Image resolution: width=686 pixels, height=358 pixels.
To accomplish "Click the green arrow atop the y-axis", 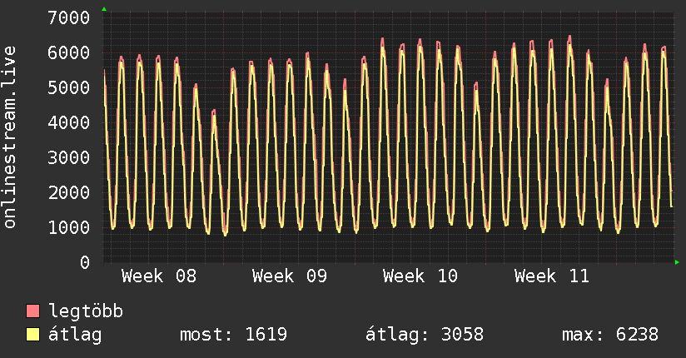I will click(104, 9).
